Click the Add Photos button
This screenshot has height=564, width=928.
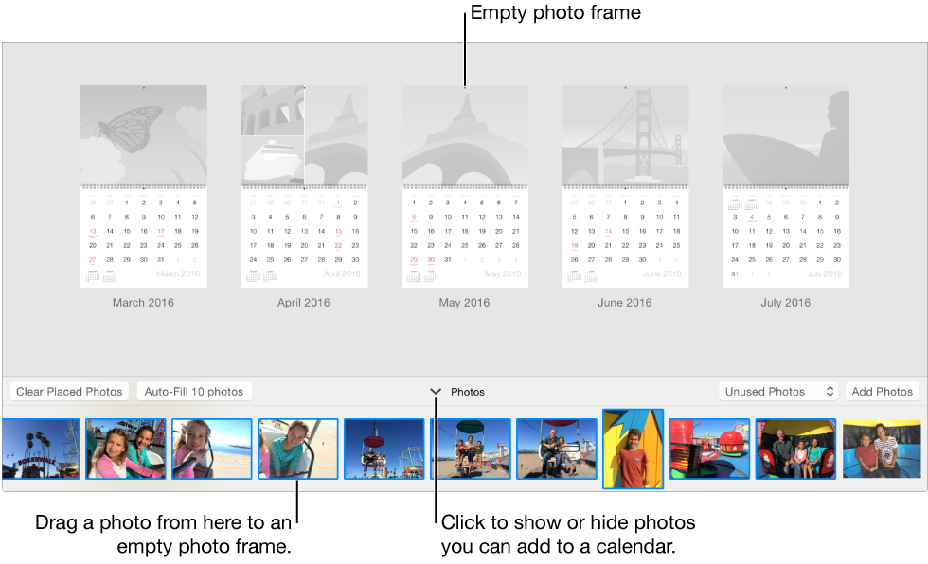coord(882,391)
